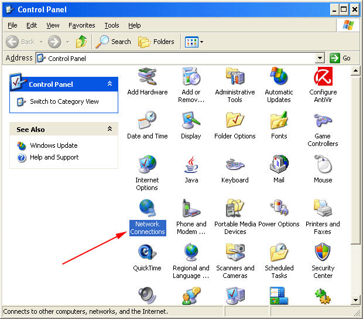Open the Tools menu
The width and height of the screenshot is (363, 319).
pos(112,25)
